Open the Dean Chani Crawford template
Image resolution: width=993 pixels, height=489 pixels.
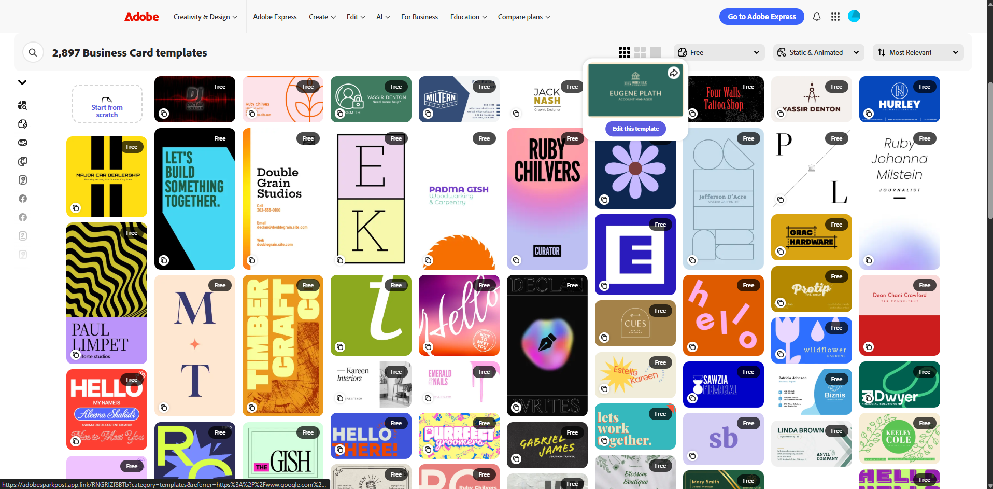pyautogui.click(x=900, y=315)
